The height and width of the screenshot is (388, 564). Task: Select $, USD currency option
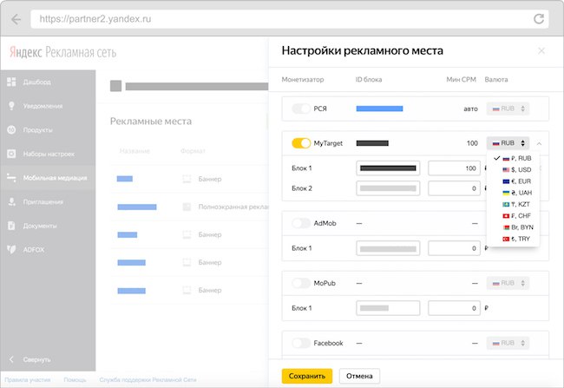[513, 170]
